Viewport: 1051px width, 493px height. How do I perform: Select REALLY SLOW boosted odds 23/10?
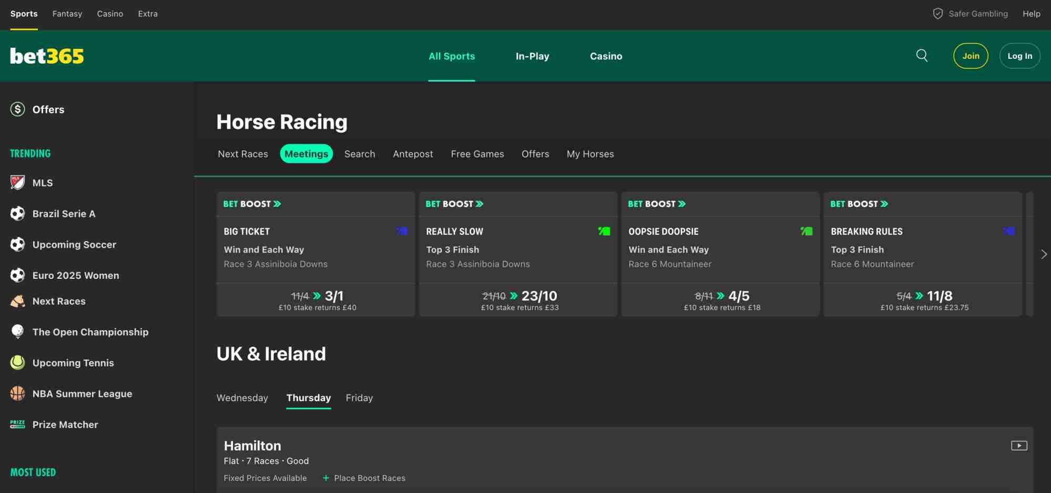[x=518, y=300]
